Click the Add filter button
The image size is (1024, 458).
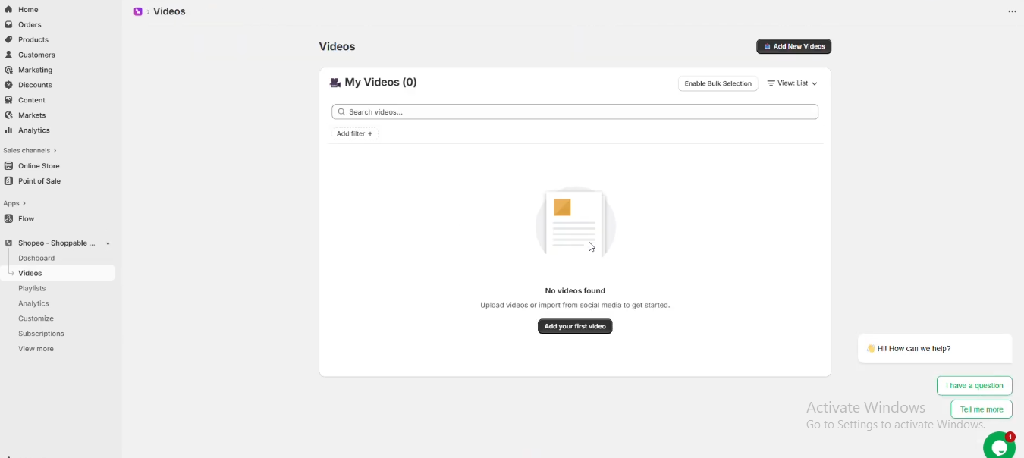click(x=354, y=134)
